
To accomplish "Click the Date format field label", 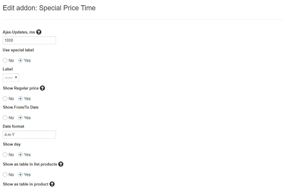I will pos(14,126).
